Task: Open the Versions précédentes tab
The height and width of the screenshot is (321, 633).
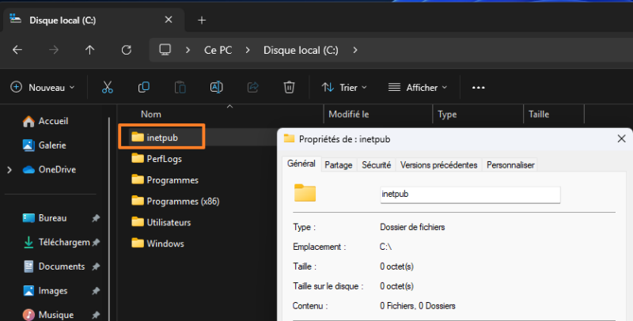Action: (x=438, y=165)
